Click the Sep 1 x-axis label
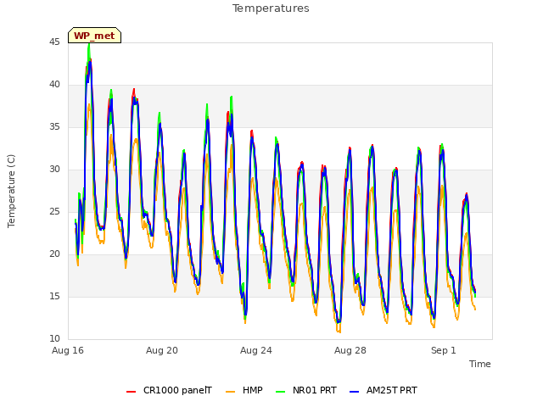Image resolution: width=543 pixels, height=407 pixels. (x=443, y=350)
